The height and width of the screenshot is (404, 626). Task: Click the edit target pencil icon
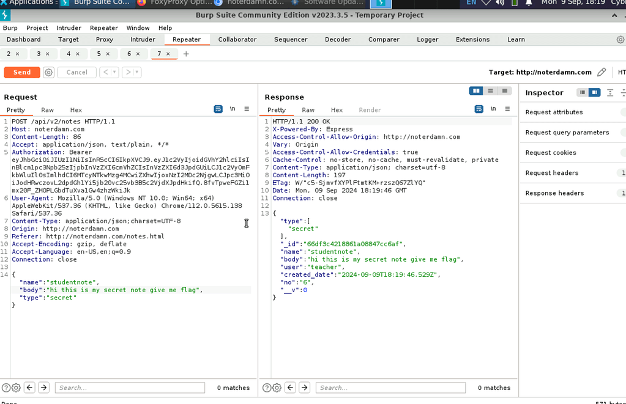tap(602, 72)
